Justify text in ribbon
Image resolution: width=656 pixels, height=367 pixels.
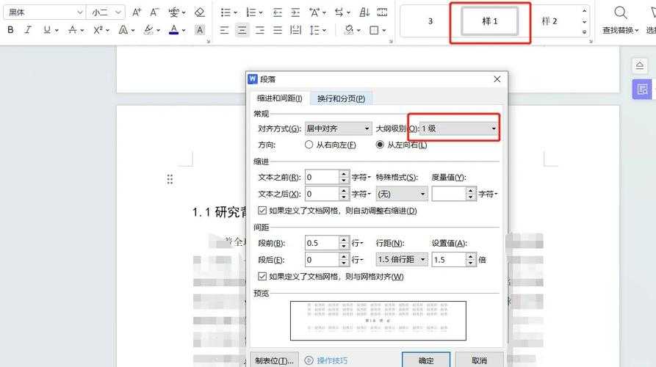pos(278,30)
